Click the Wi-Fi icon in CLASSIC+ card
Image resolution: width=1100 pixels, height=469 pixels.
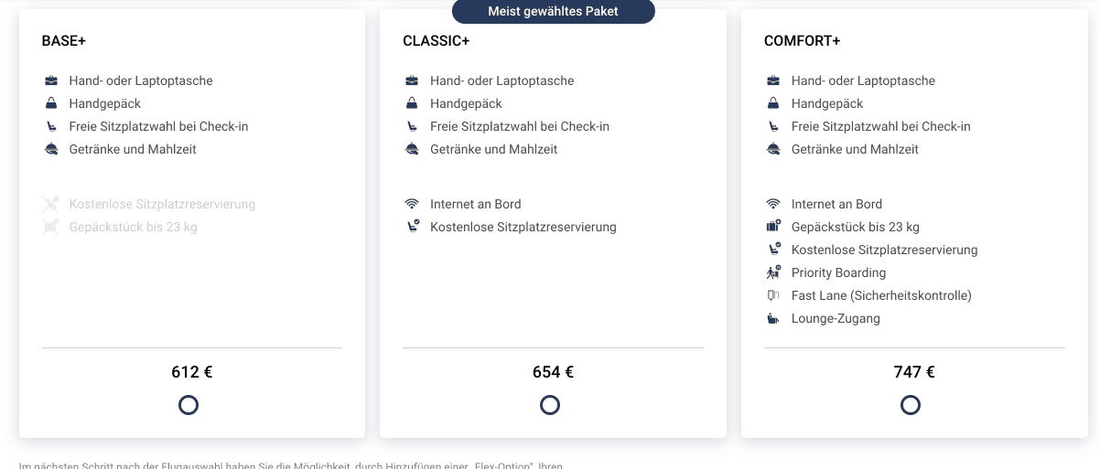[x=412, y=204]
